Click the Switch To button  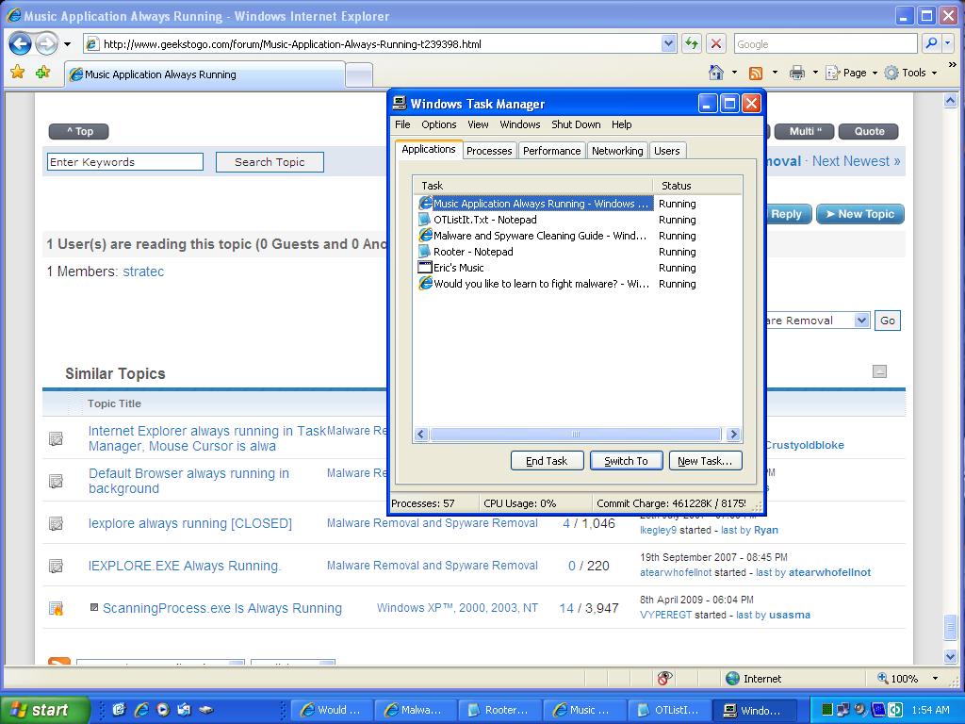pos(626,460)
